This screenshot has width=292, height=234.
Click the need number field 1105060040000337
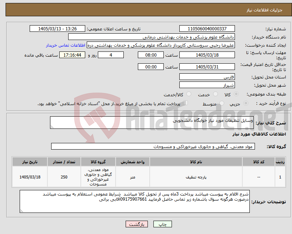coord(207,29)
